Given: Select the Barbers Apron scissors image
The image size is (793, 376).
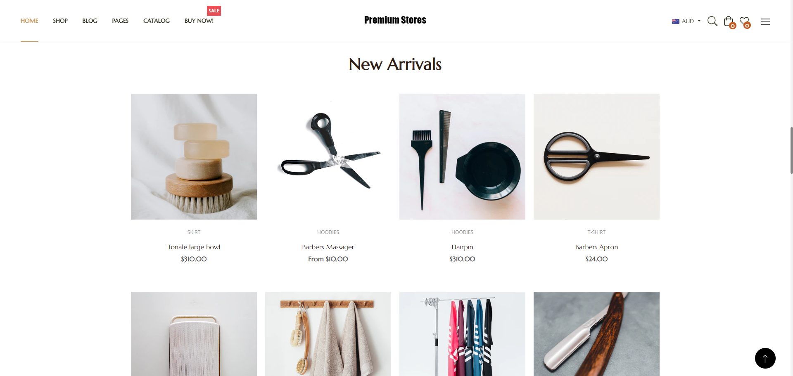Looking at the screenshot, I should pyautogui.click(x=596, y=156).
